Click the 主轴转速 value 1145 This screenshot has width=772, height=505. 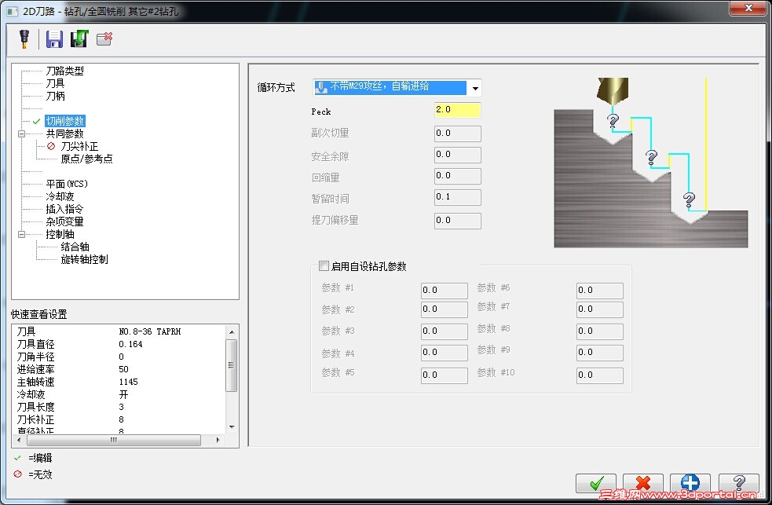pyautogui.click(x=129, y=382)
